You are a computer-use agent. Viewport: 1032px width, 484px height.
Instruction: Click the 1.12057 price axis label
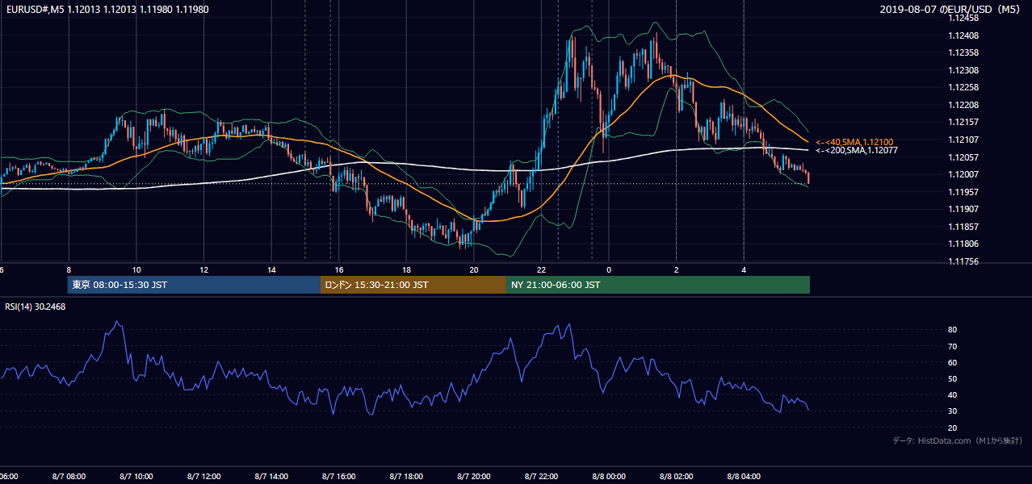[x=963, y=157]
